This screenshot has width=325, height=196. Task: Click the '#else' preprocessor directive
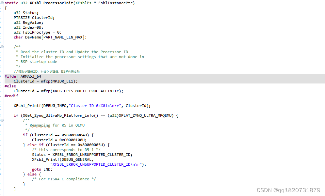[10, 86]
